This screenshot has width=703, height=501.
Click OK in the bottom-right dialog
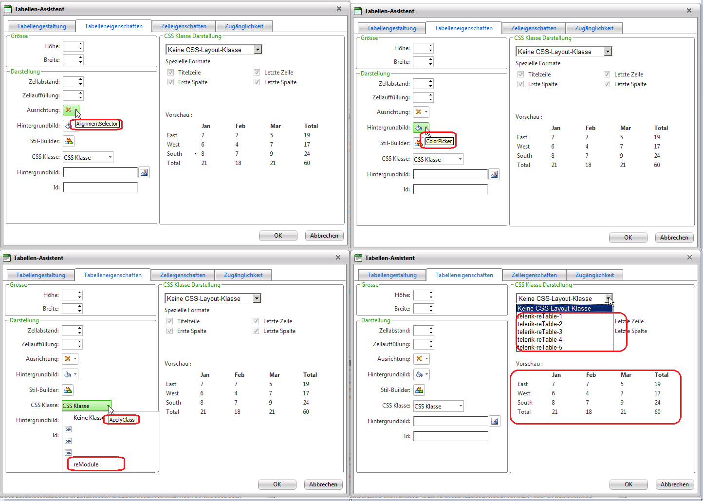tap(629, 484)
